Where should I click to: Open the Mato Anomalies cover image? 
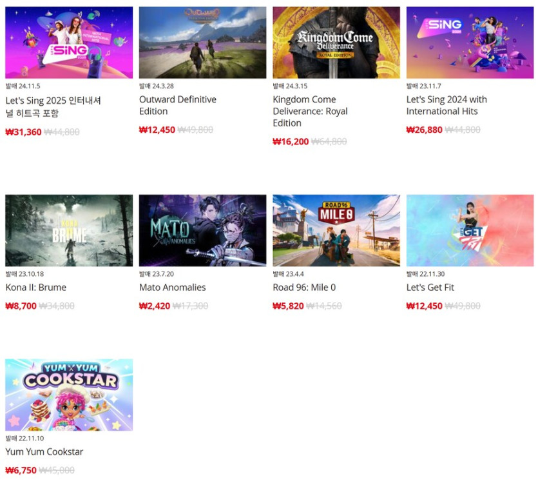202,230
